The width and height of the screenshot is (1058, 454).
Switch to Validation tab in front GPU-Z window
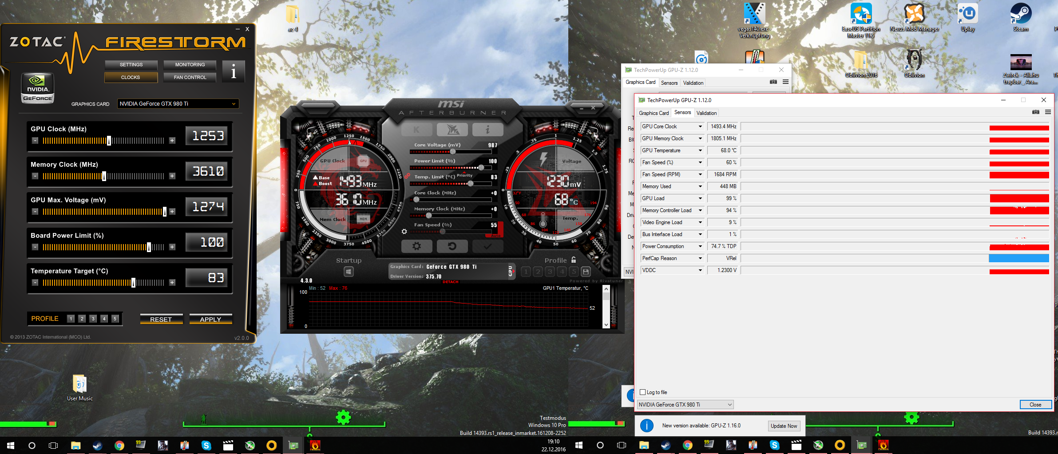coord(706,113)
